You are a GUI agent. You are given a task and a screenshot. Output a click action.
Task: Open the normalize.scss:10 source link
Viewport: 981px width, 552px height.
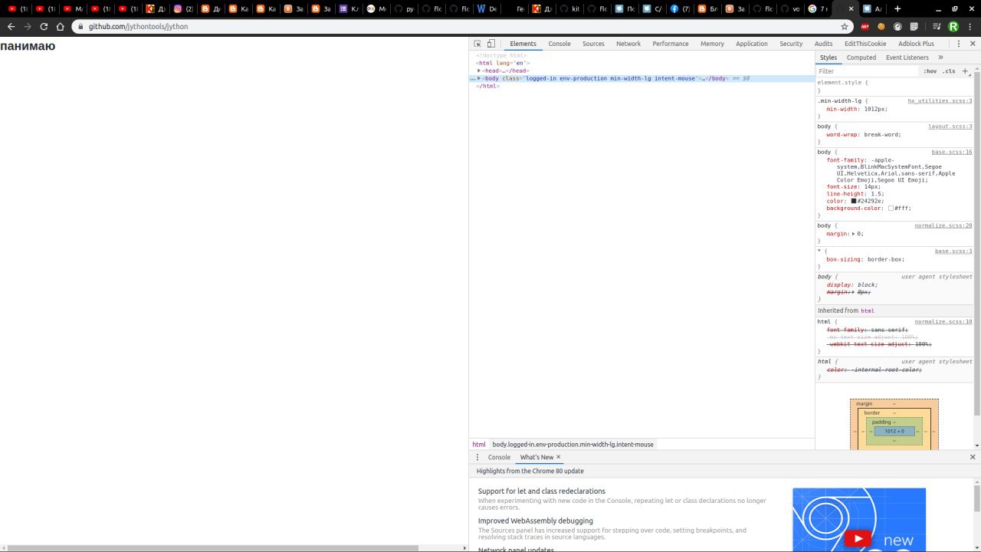pyautogui.click(x=943, y=322)
